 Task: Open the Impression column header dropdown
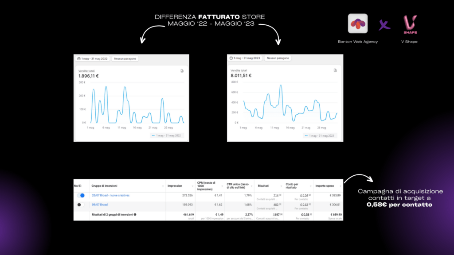tap(192, 186)
